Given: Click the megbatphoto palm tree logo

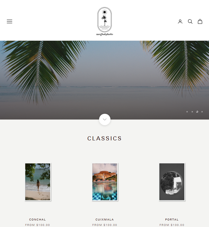Looking at the screenshot, I should pos(104,21).
